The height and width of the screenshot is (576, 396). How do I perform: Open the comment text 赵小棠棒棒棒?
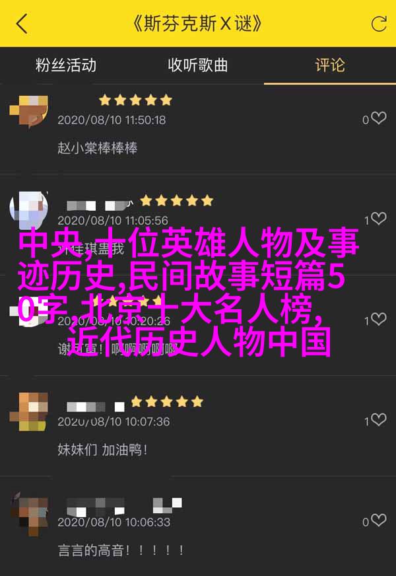[x=98, y=148]
